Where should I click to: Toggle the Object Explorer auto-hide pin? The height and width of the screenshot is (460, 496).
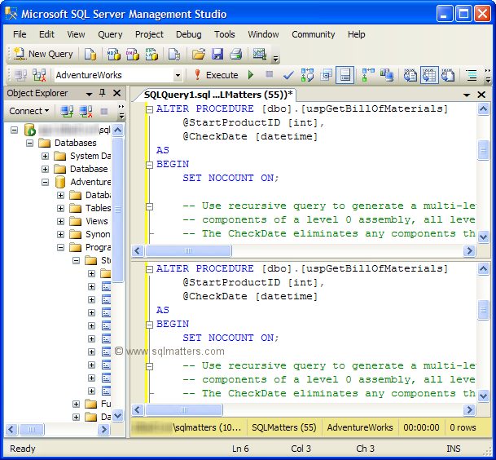(x=102, y=93)
